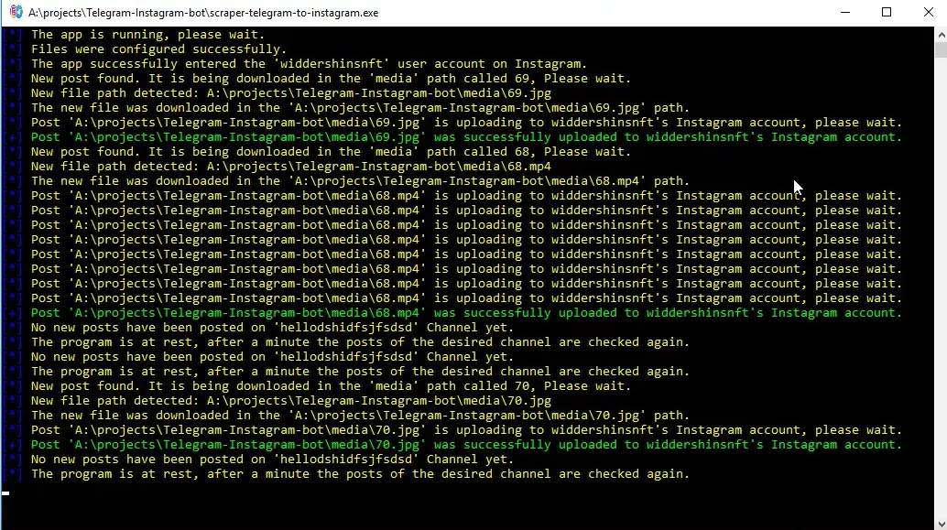The image size is (947, 530).
Task: Click 'New file path detected' line for 68.mp4
Action: click(x=291, y=166)
